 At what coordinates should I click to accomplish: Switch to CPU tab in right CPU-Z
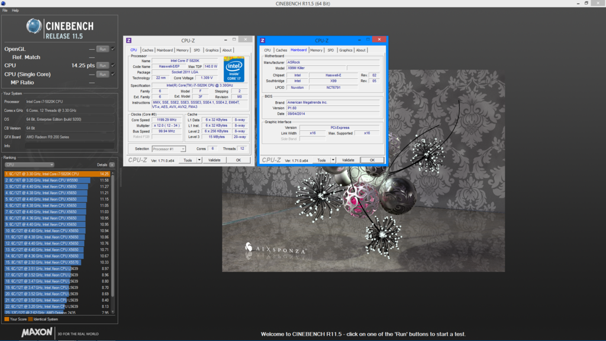267,50
